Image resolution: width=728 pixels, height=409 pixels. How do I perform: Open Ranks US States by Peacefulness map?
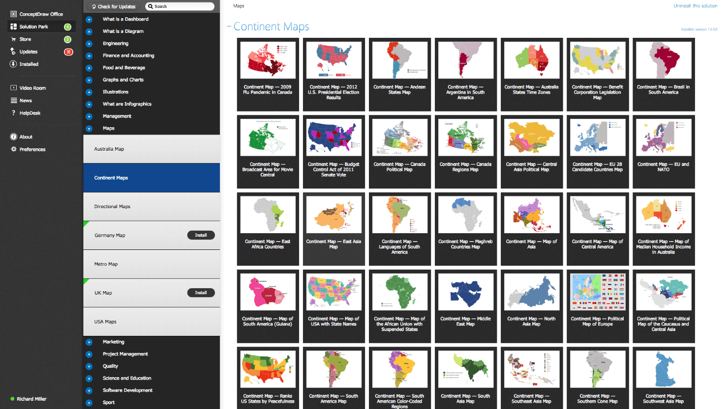coord(268,378)
